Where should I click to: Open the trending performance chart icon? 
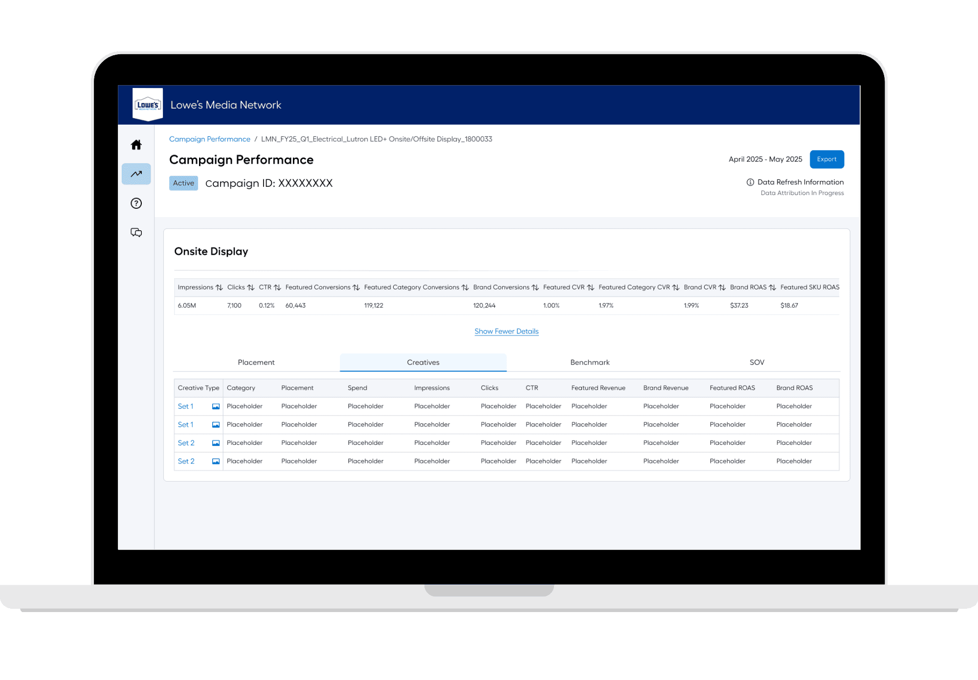click(136, 174)
